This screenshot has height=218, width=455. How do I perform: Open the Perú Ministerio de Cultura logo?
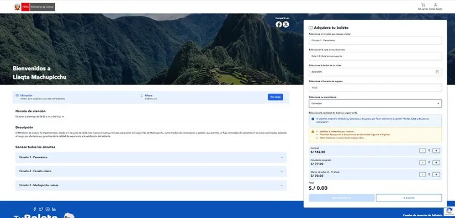tap(35, 7)
